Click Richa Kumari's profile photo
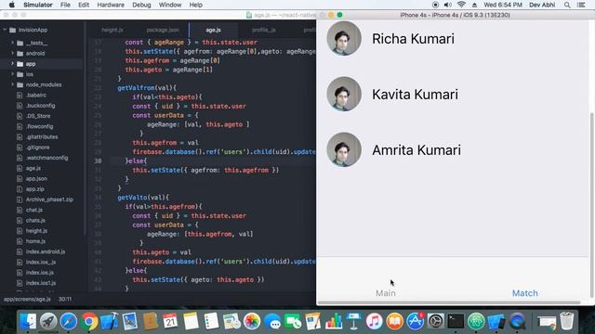Viewport: 595px width, 334px height. coord(344,38)
